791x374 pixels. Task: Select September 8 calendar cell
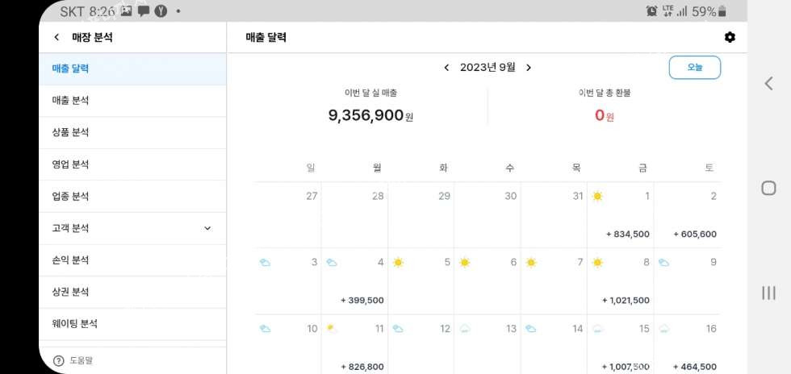(620, 280)
